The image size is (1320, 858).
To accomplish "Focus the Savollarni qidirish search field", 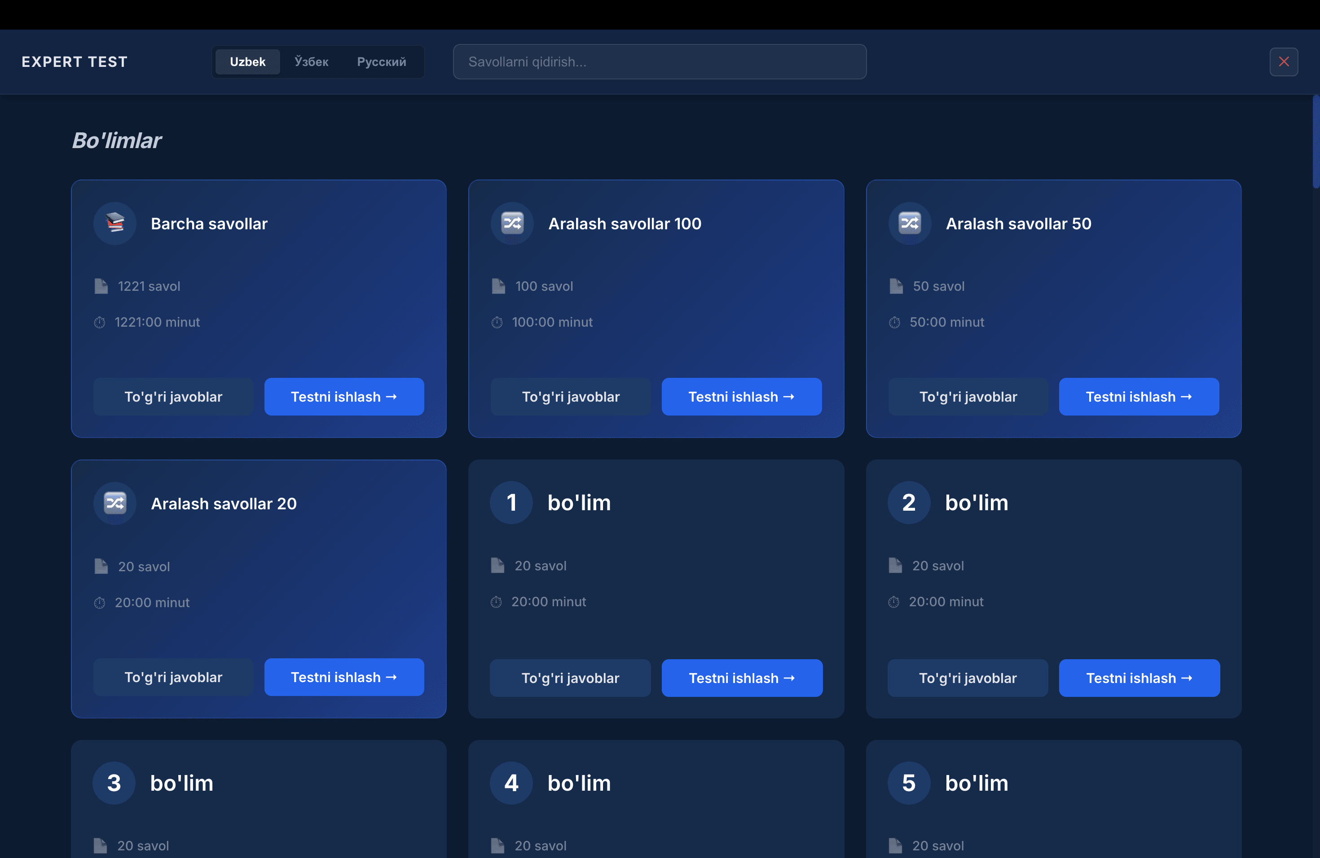I will coord(660,61).
